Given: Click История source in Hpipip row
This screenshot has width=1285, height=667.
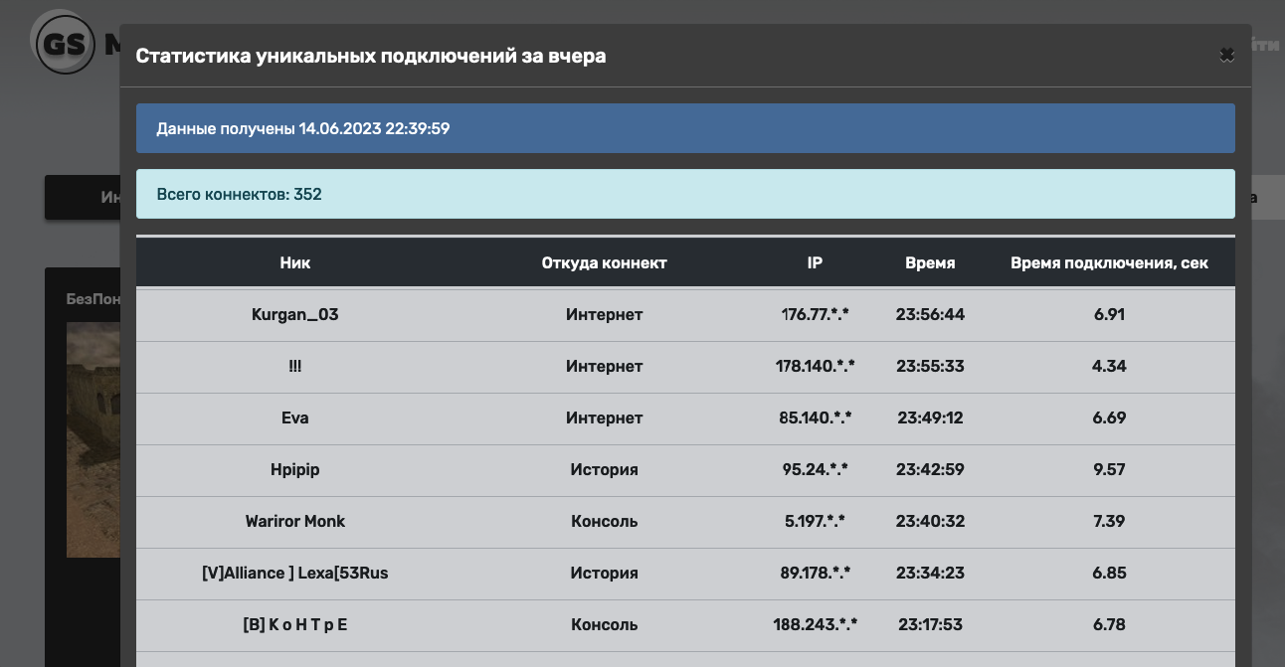Looking at the screenshot, I should [x=604, y=469].
